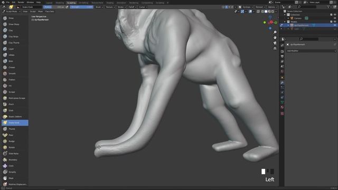Select the Thumb brush
The image size is (338, 190).
pos(15,129)
